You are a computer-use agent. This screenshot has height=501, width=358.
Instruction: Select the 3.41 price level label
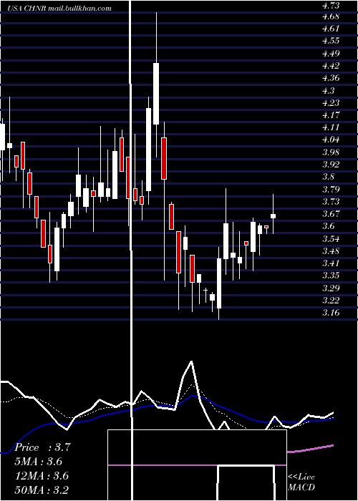pos(330,263)
